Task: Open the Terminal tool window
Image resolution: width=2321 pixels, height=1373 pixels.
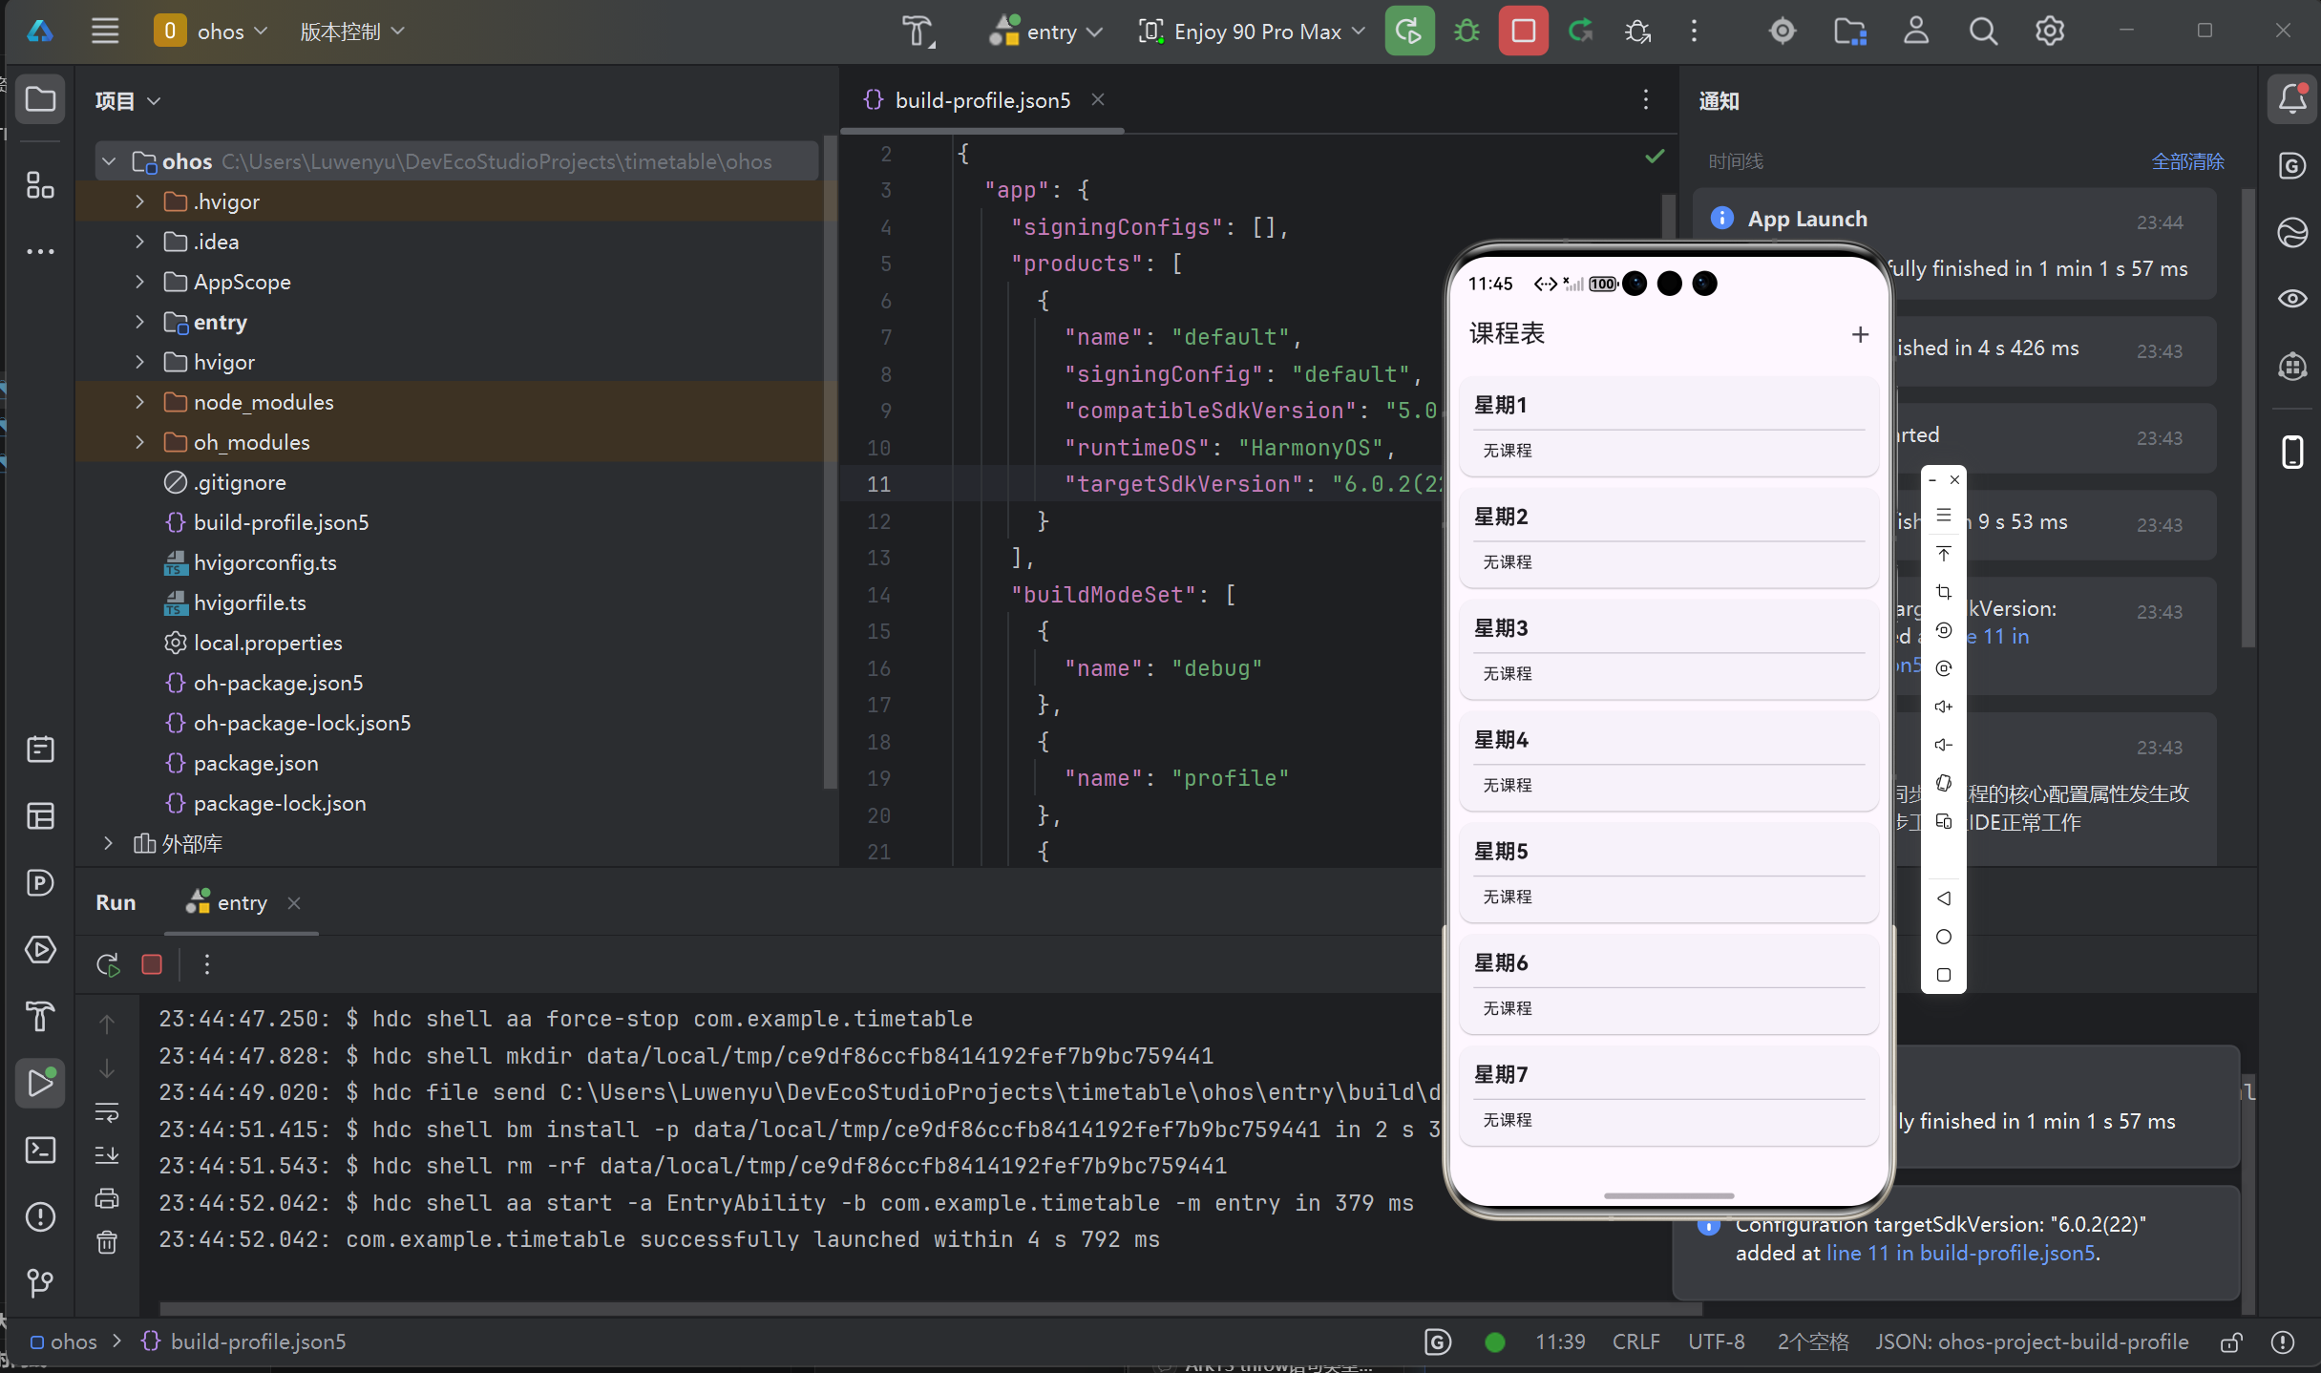Action: (x=40, y=1150)
